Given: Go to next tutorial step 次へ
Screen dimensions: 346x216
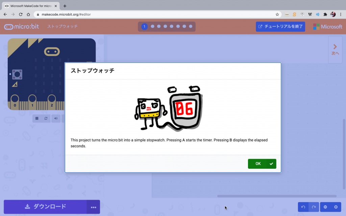Looking at the screenshot, I should (x=335, y=50).
